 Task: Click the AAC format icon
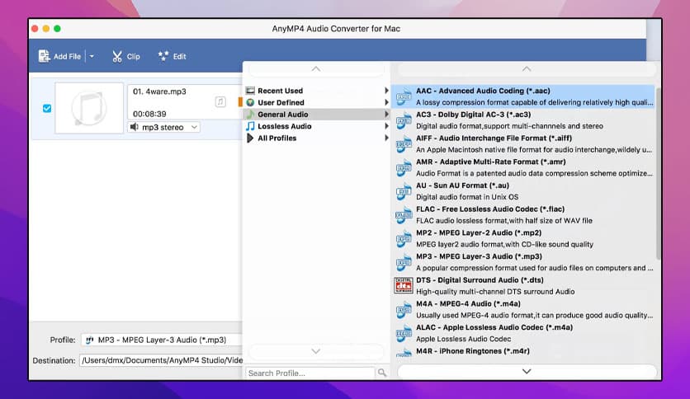pyautogui.click(x=403, y=96)
